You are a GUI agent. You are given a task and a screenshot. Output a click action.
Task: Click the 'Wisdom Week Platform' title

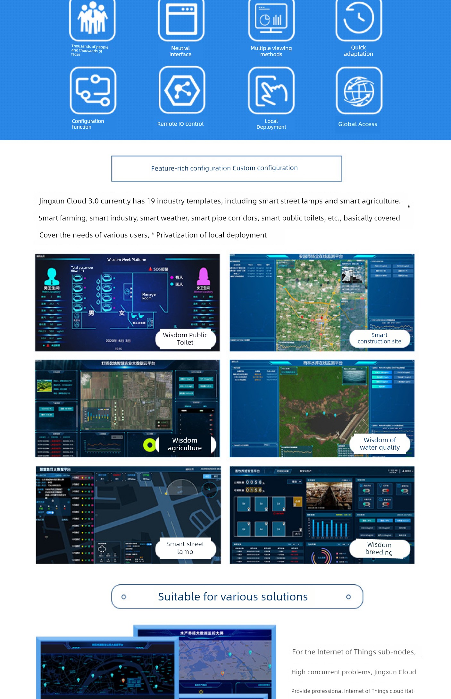pos(127,260)
